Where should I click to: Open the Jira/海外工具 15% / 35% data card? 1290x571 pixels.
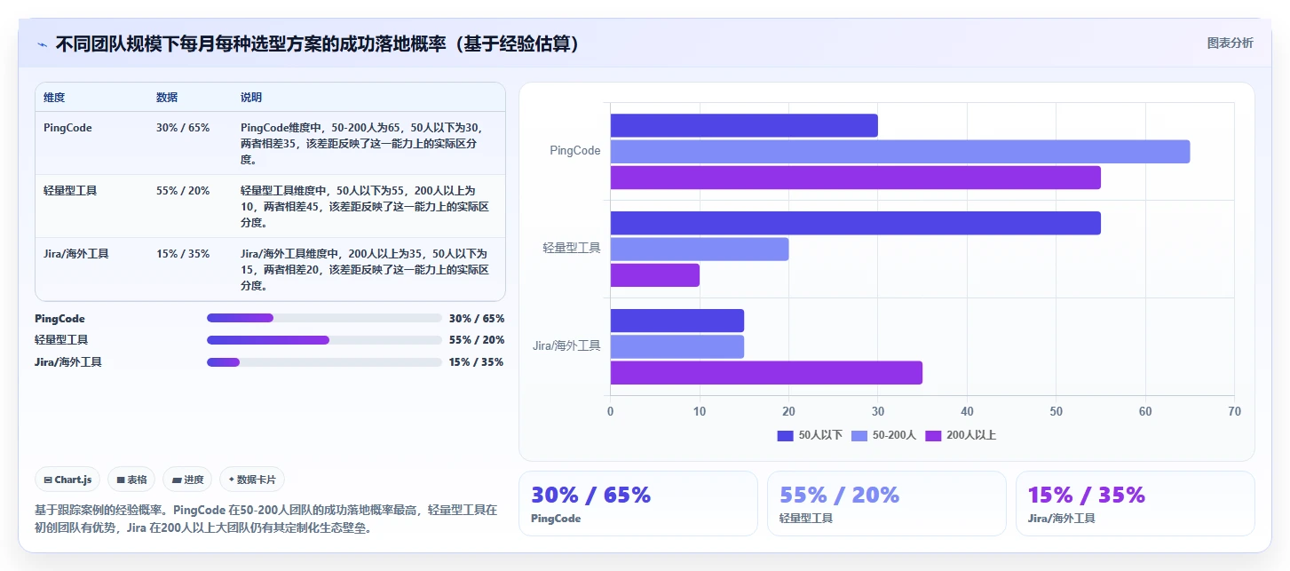click(x=1135, y=504)
